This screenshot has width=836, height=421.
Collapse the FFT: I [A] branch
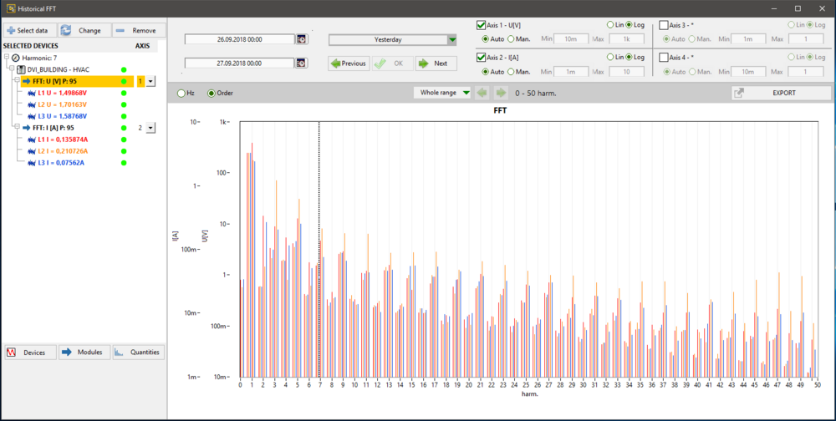[x=17, y=128]
